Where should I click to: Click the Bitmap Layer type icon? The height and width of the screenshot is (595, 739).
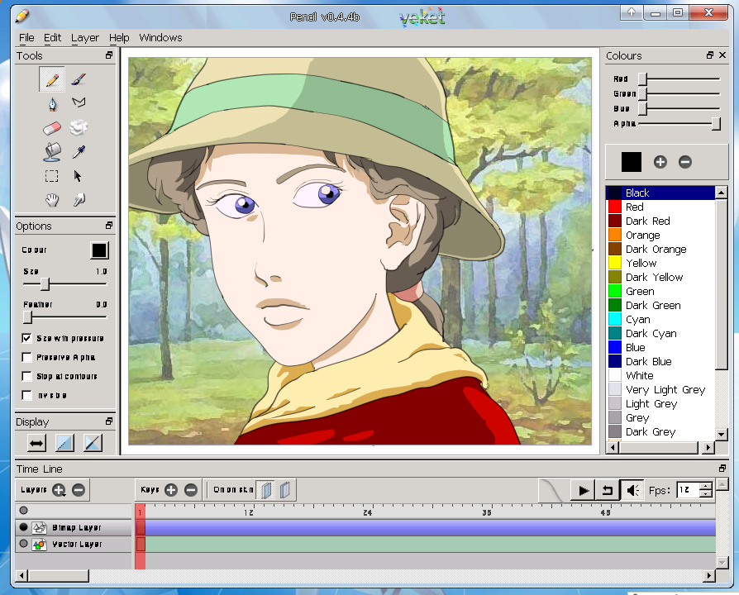(39, 527)
